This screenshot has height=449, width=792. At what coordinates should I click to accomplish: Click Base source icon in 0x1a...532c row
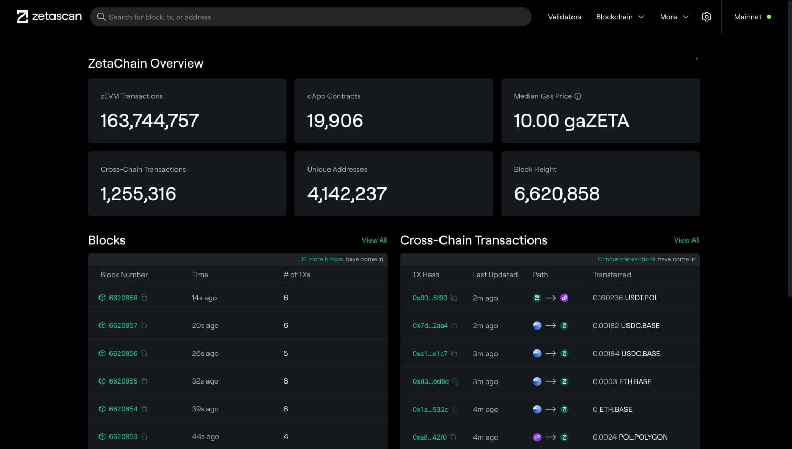coord(537,409)
